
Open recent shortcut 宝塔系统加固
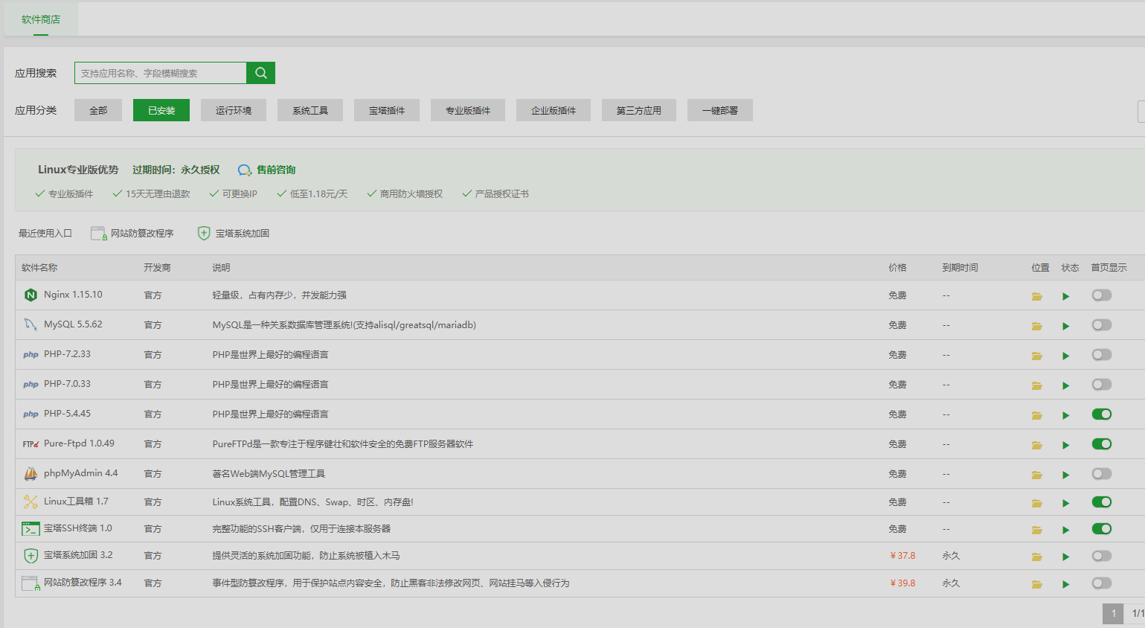click(x=234, y=234)
